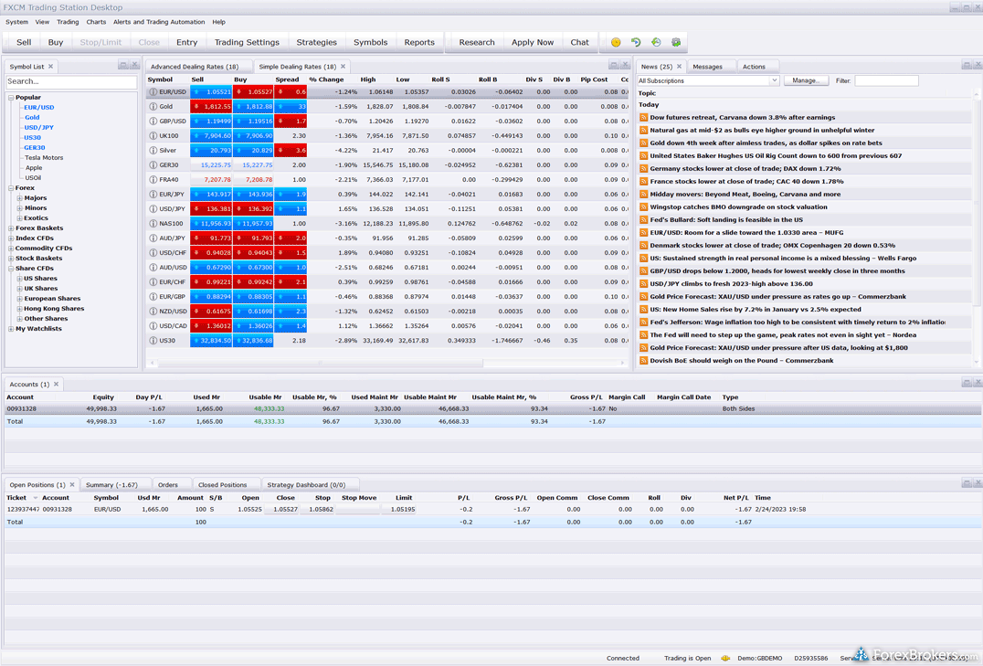This screenshot has width=983, height=666.
Task: Click the RSS icon beside the Dow futures headline
Action: pos(643,118)
